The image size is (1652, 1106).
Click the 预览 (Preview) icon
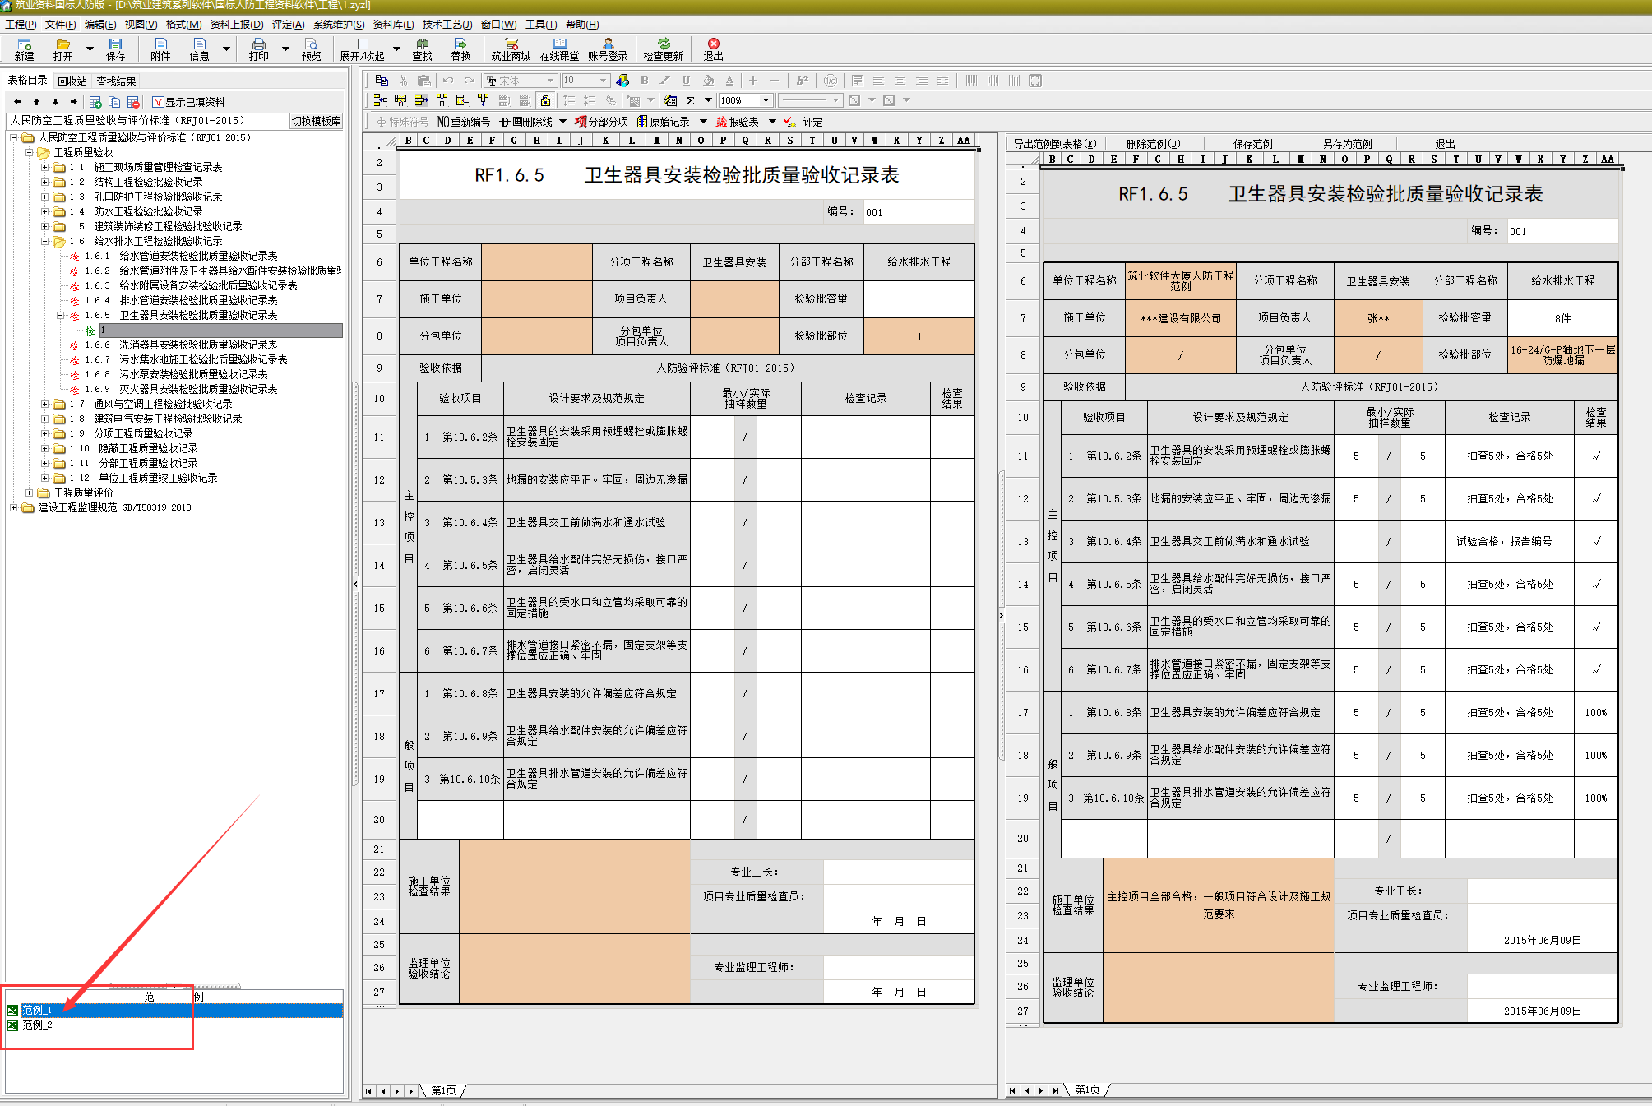[311, 49]
